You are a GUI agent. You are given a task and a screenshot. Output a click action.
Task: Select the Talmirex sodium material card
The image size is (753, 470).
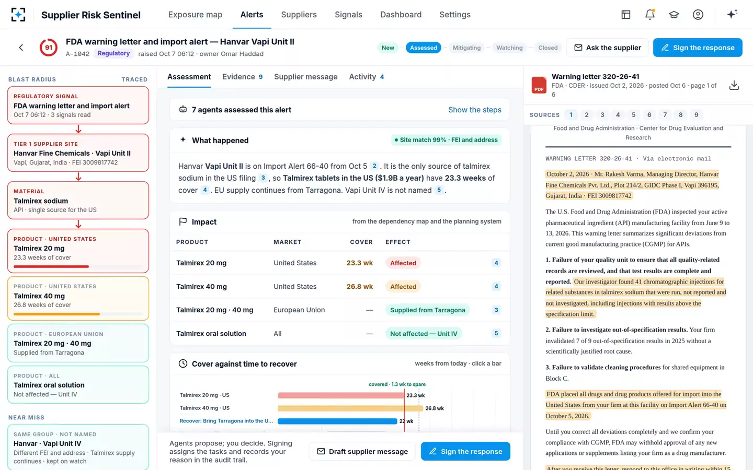coord(78,201)
